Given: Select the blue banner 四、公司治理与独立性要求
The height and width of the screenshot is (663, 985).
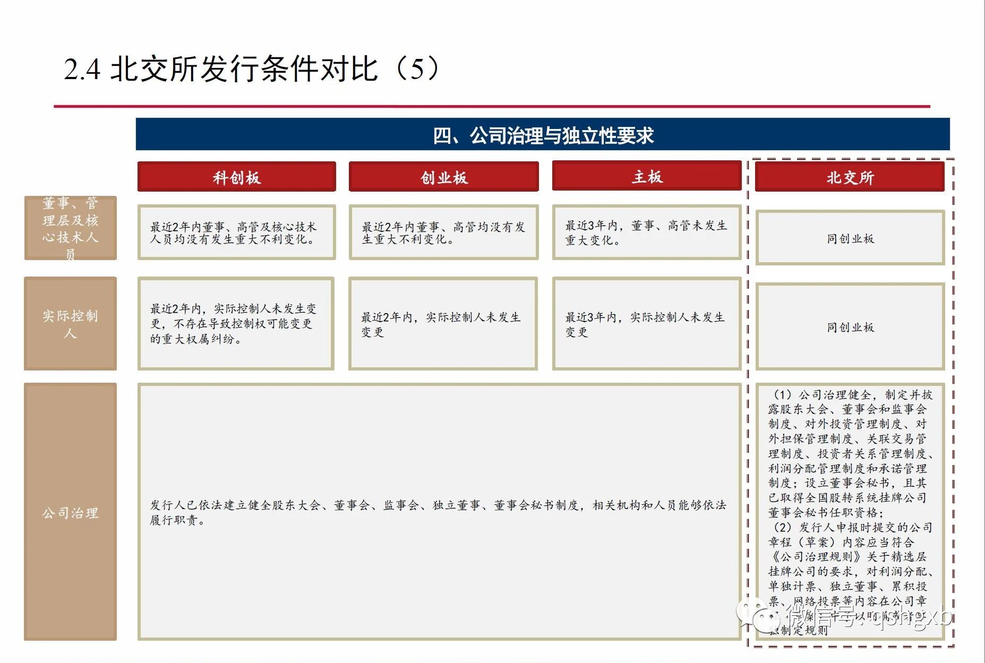Looking at the screenshot, I should pos(543,135).
